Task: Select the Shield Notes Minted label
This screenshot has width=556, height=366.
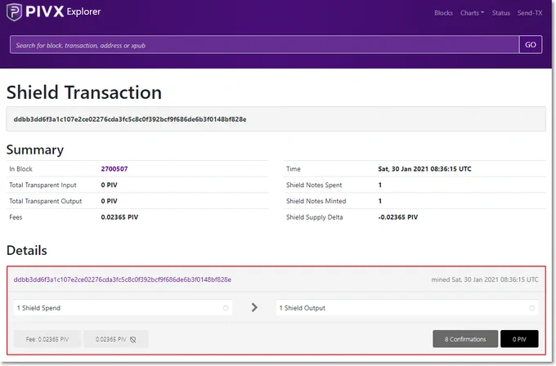Action: [316, 201]
